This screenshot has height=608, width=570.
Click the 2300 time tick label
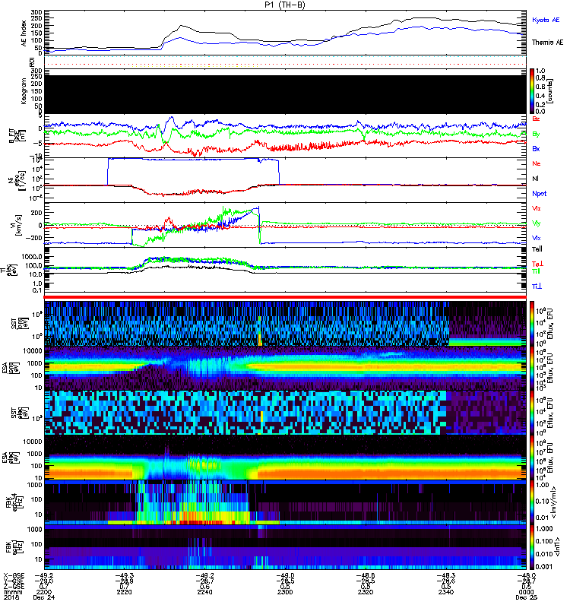(285, 592)
